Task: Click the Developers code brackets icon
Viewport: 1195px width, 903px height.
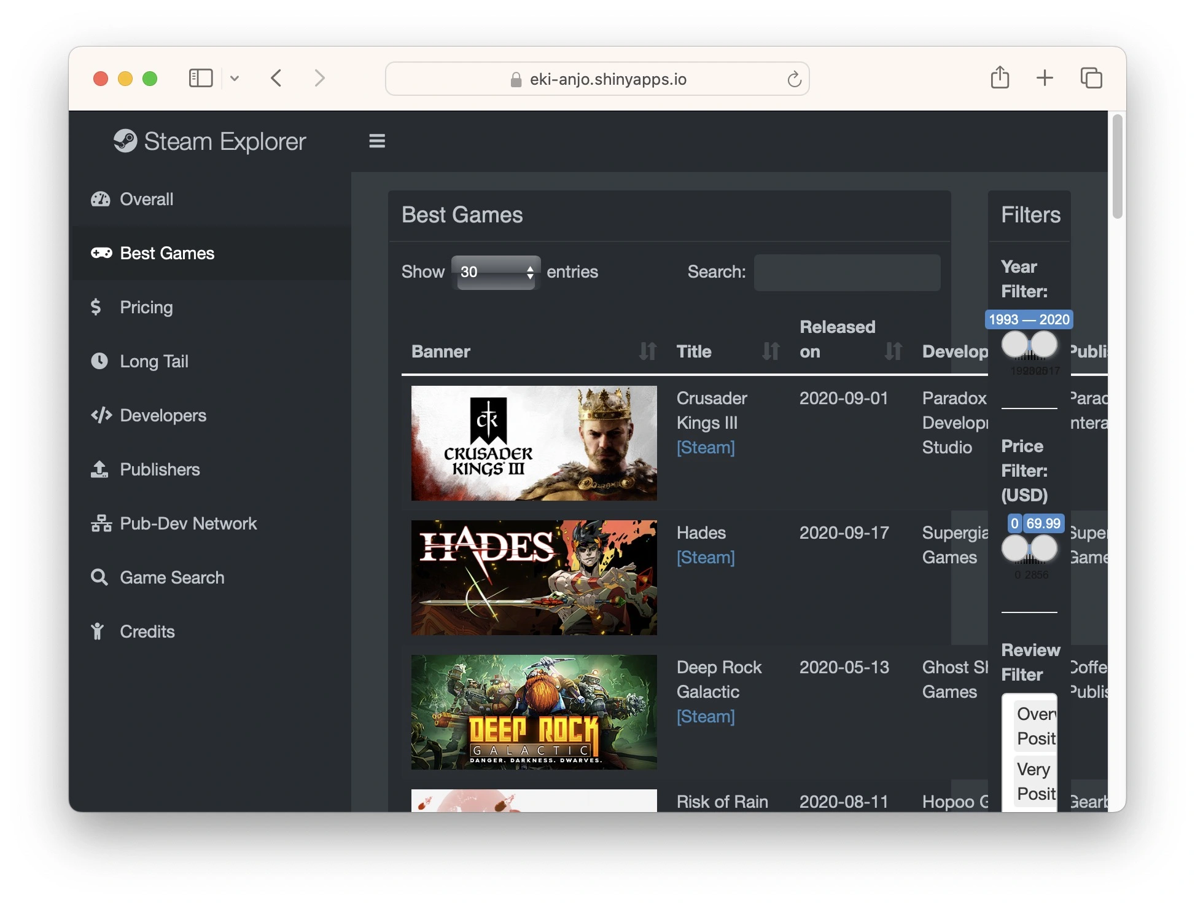Action: point(101,415)
